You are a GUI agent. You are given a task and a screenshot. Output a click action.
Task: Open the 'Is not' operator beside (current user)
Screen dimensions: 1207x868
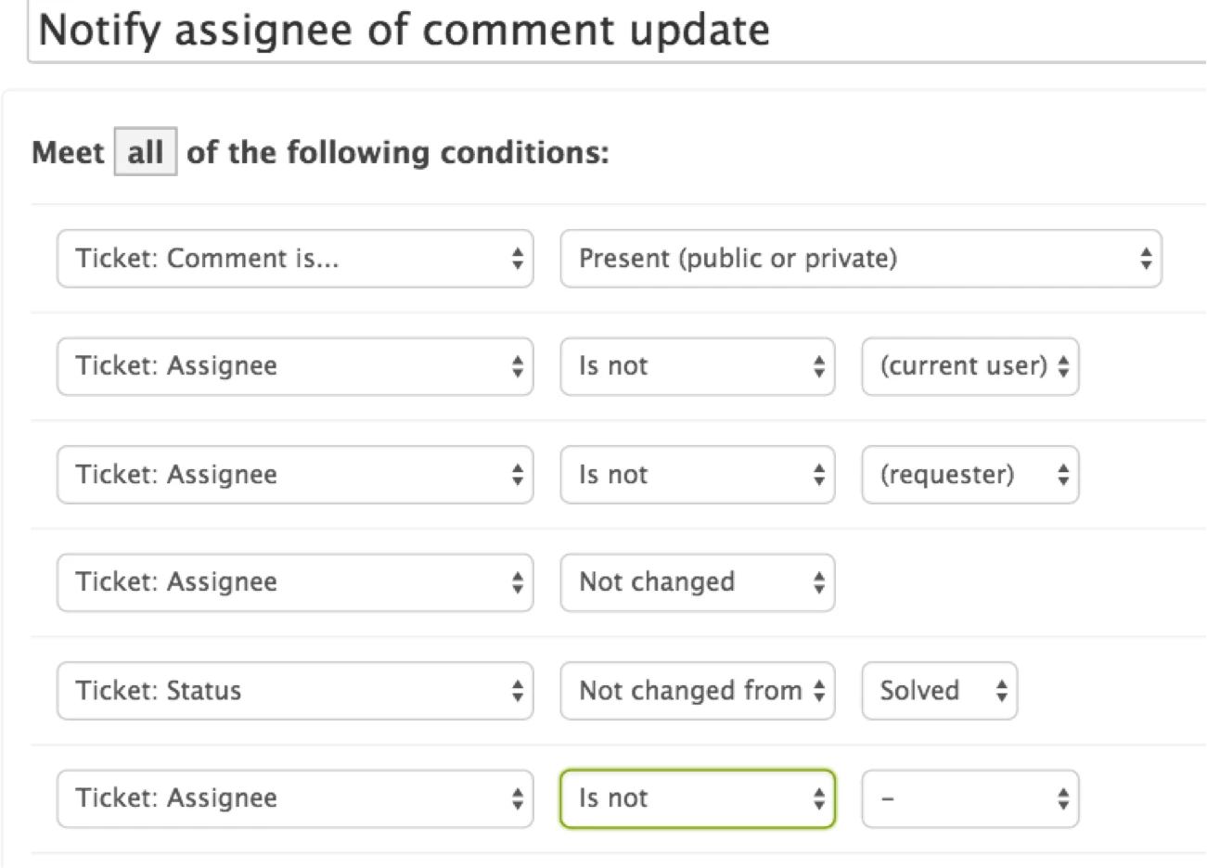coord(697,366)
